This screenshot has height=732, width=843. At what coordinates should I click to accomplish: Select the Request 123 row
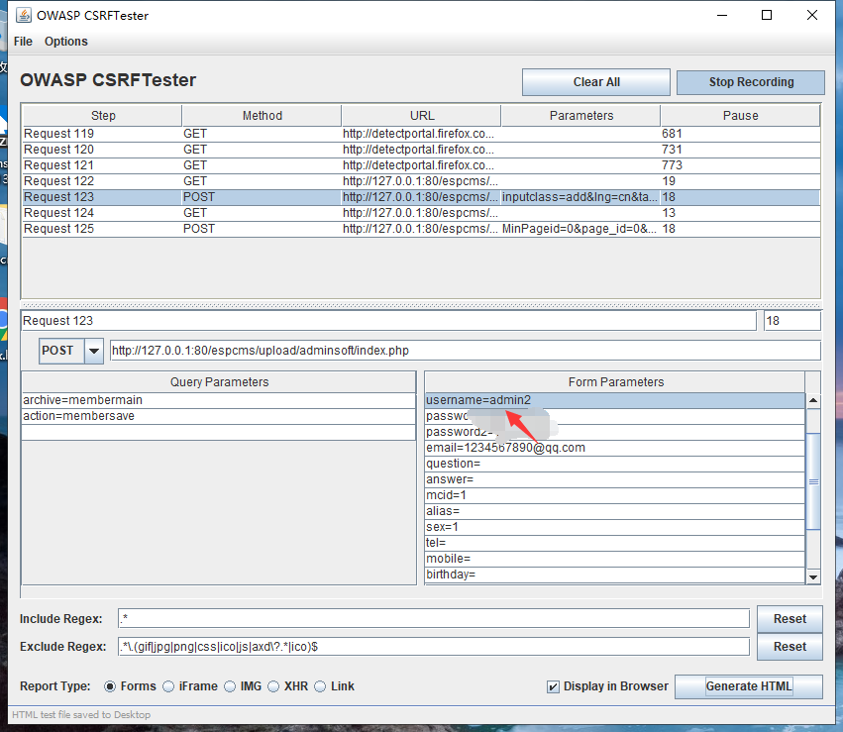click(x=421, y=197)
